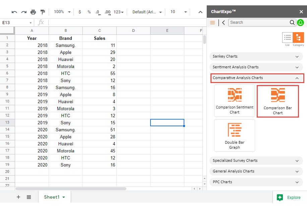The image size is (307, 208).
Task: Click the formula bar input
Action: (127, 23)
